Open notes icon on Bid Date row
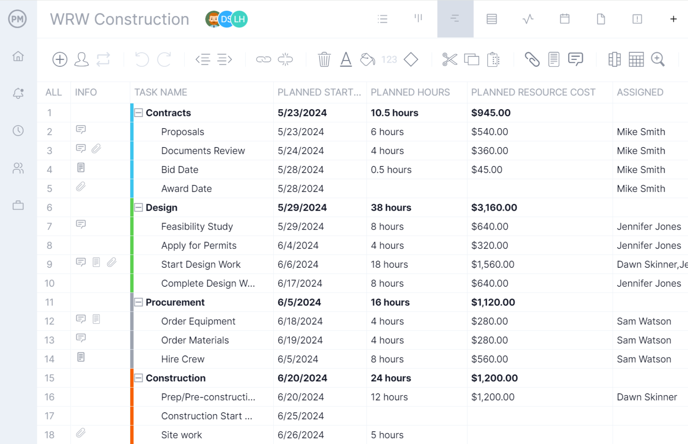This screenshot has height=444, width=688. 81,168
